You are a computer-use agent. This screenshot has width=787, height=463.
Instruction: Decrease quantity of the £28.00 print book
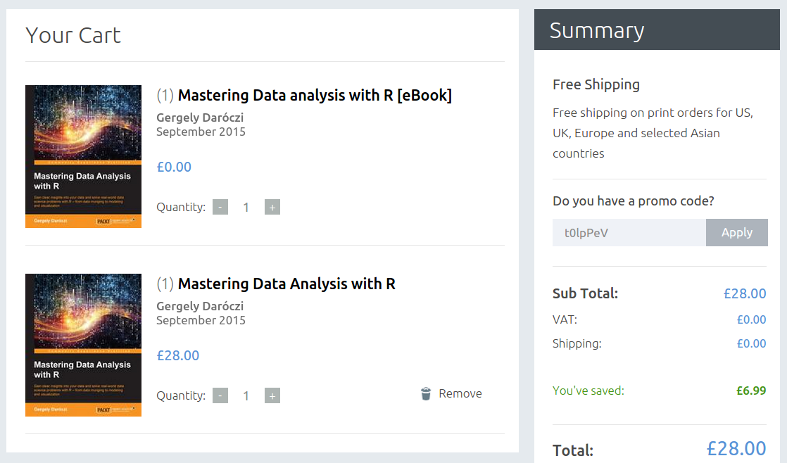[x=220, y=395]
